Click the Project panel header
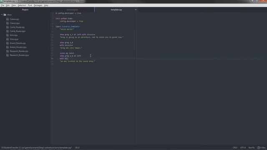 [25, 10]
